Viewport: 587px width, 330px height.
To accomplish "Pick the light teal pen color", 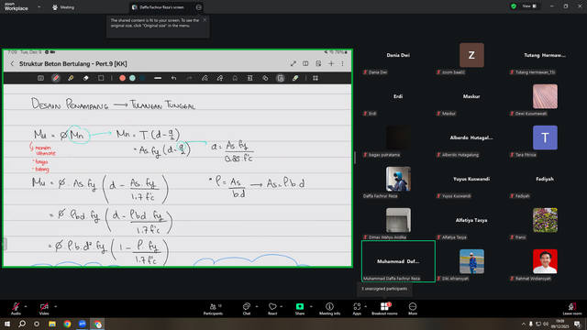I will [x=132, y=78].
